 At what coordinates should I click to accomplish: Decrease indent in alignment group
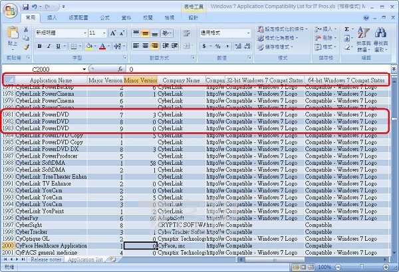pos(166,46)
